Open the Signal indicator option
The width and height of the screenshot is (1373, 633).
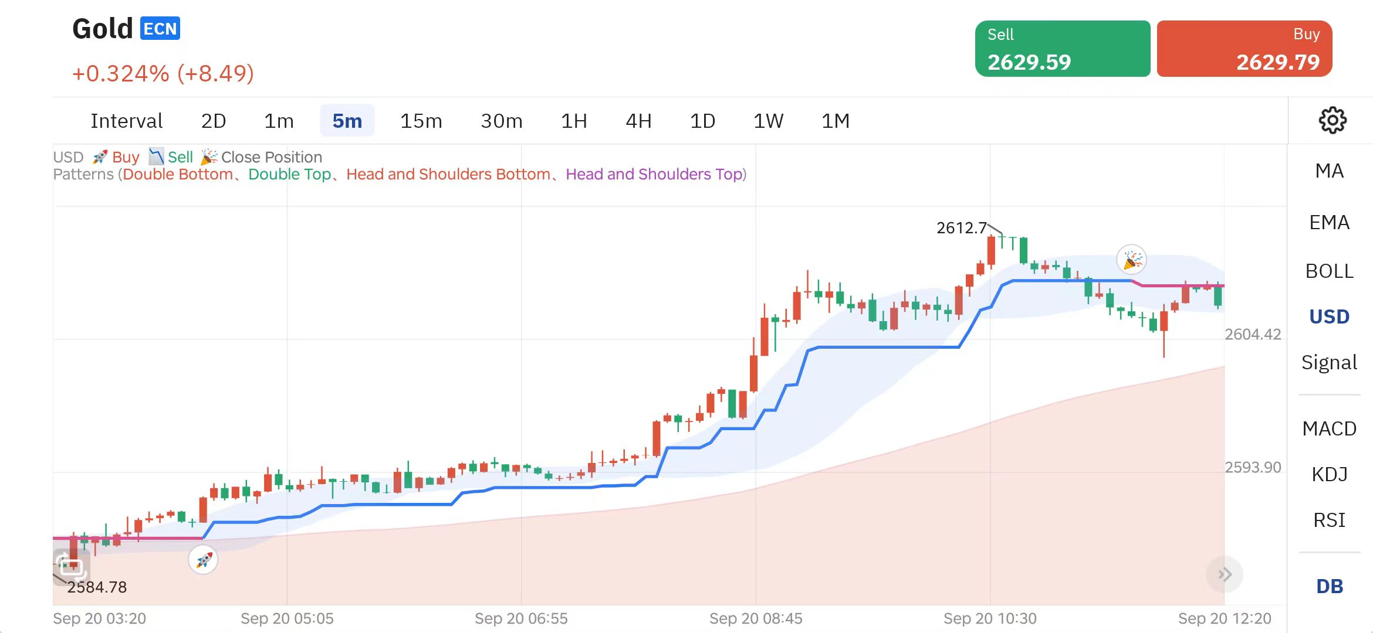click(x=1329, y=363)
